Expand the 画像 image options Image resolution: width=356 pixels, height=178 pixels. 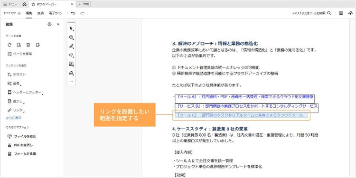(x=15, y=84)
